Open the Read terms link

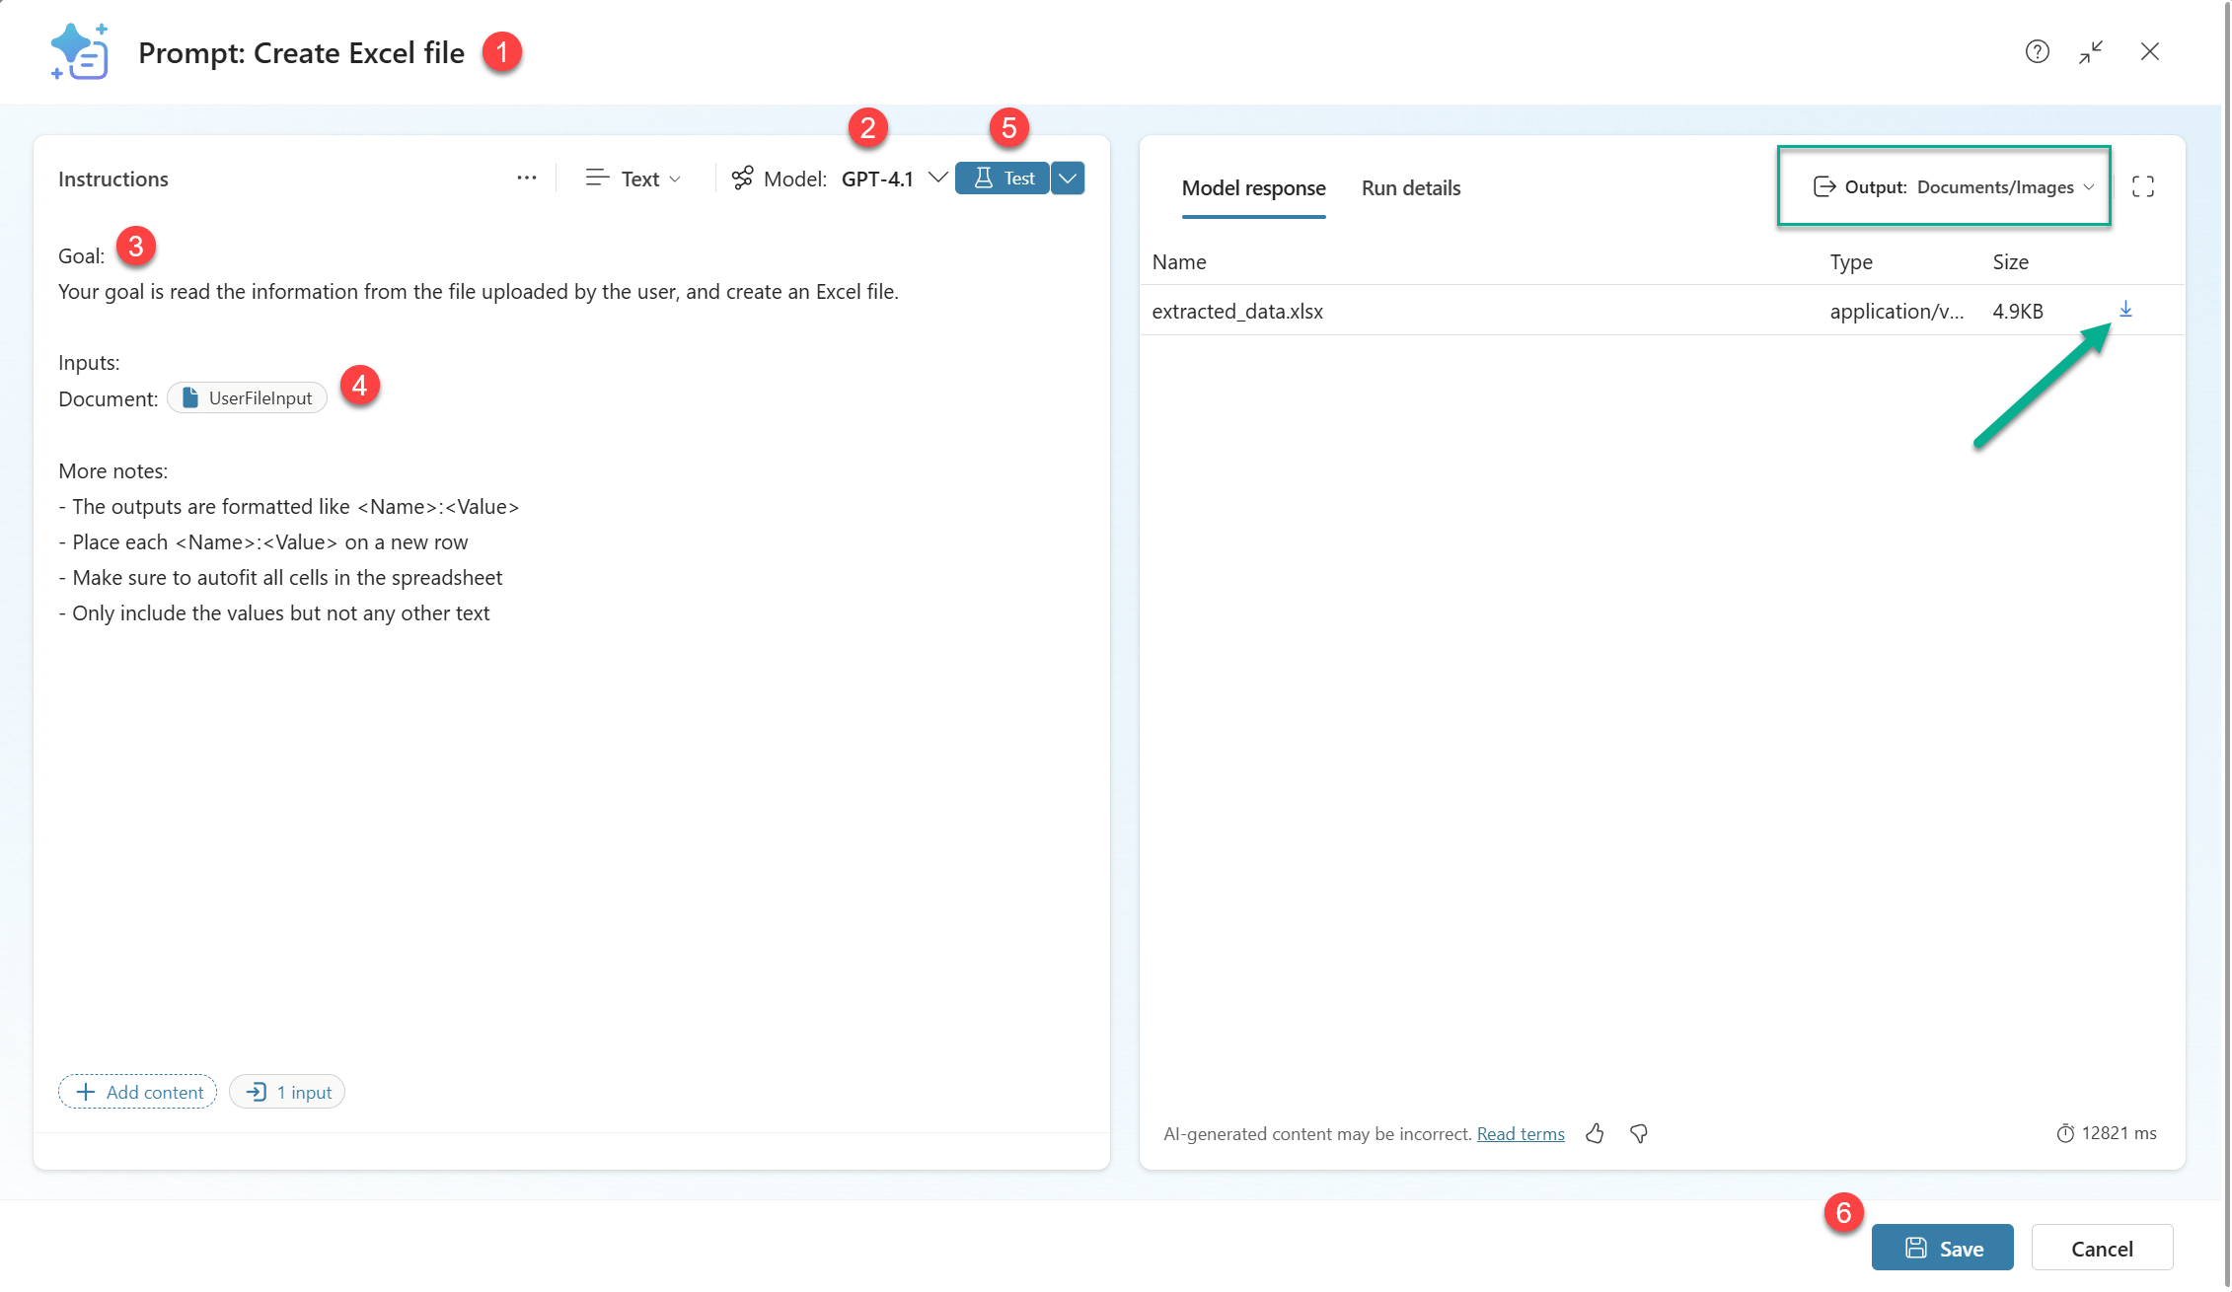coord(1520,1133)
